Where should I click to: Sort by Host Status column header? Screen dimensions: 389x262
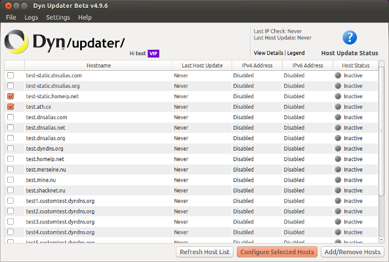(x=356, y=65)
